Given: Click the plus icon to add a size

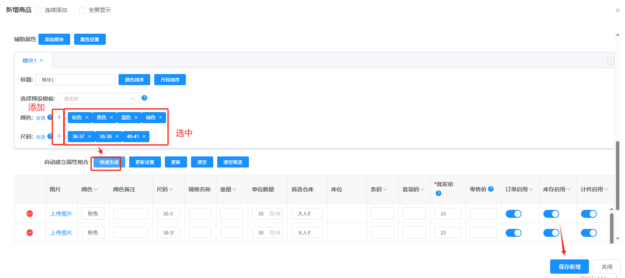Looking at the screenshot, I should [x=59, y=136].
